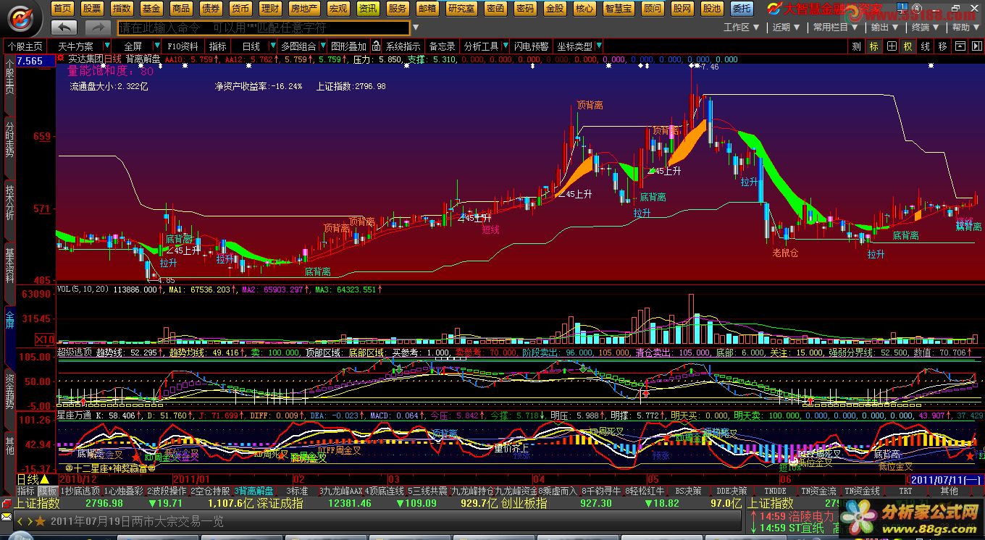Viewport: 985px width, 540px height.
Task: Click the back arrow navigation button
Action: [64, 28]
